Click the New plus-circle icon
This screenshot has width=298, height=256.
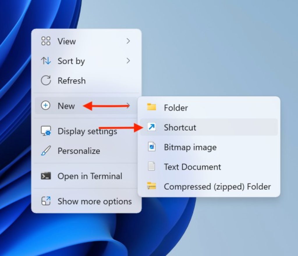point(45,106)
